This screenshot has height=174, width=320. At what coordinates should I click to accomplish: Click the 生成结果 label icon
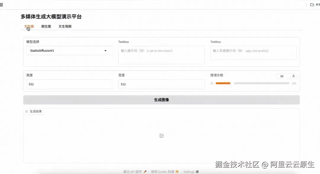click(27, 112)
